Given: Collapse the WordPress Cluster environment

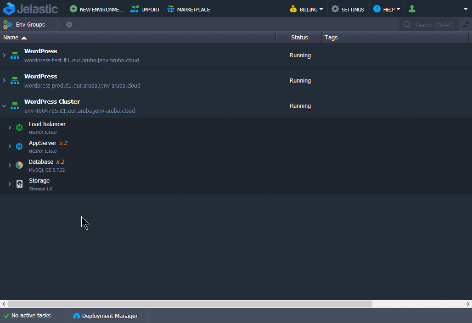Looking at the screenshot, I should click(4, 106).
